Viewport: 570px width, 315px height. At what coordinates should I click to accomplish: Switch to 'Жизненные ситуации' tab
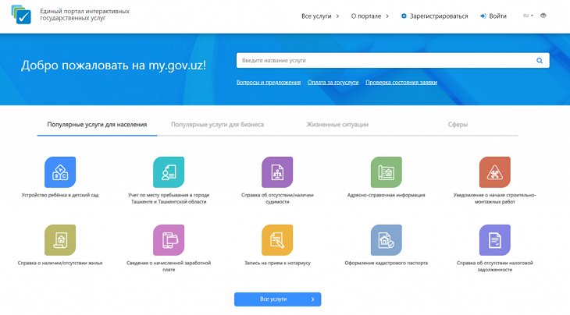click(337, 125)
